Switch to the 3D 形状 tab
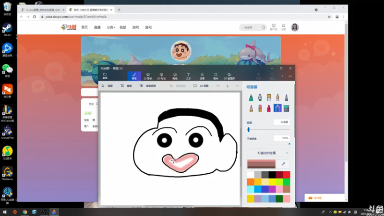This screenshot has width=384, height=216. [161, 76]
